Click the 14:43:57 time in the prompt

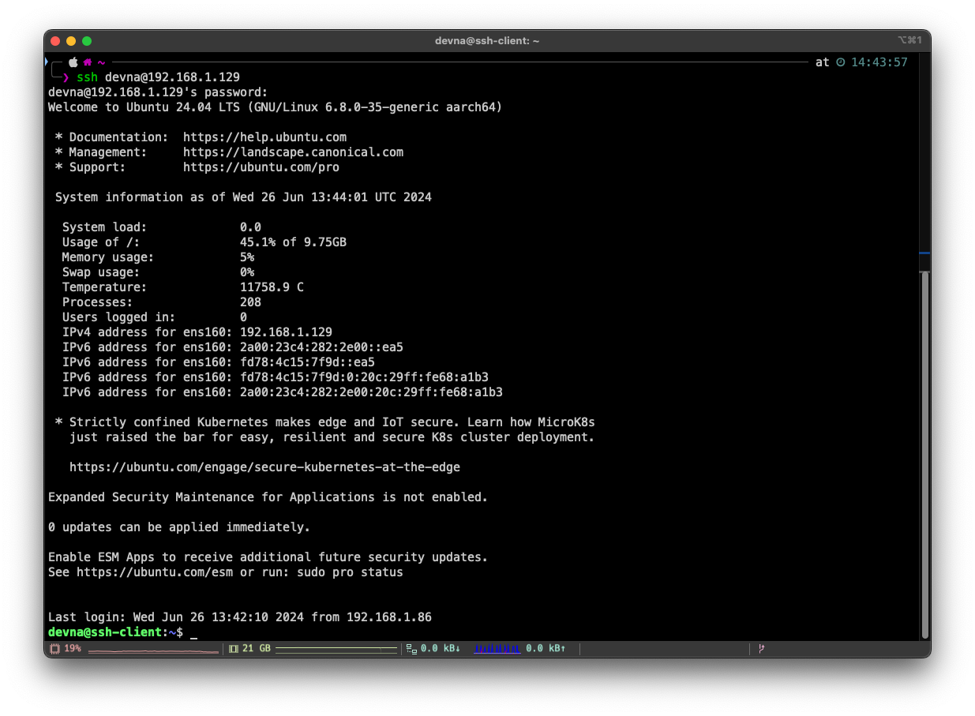click(x=879, y=62)
